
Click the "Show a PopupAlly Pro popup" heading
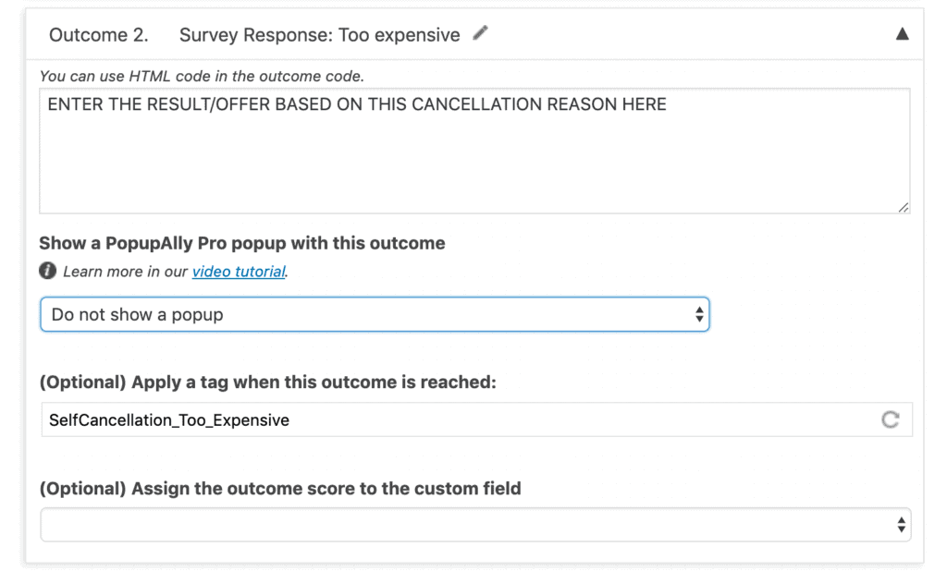[241, 243]
